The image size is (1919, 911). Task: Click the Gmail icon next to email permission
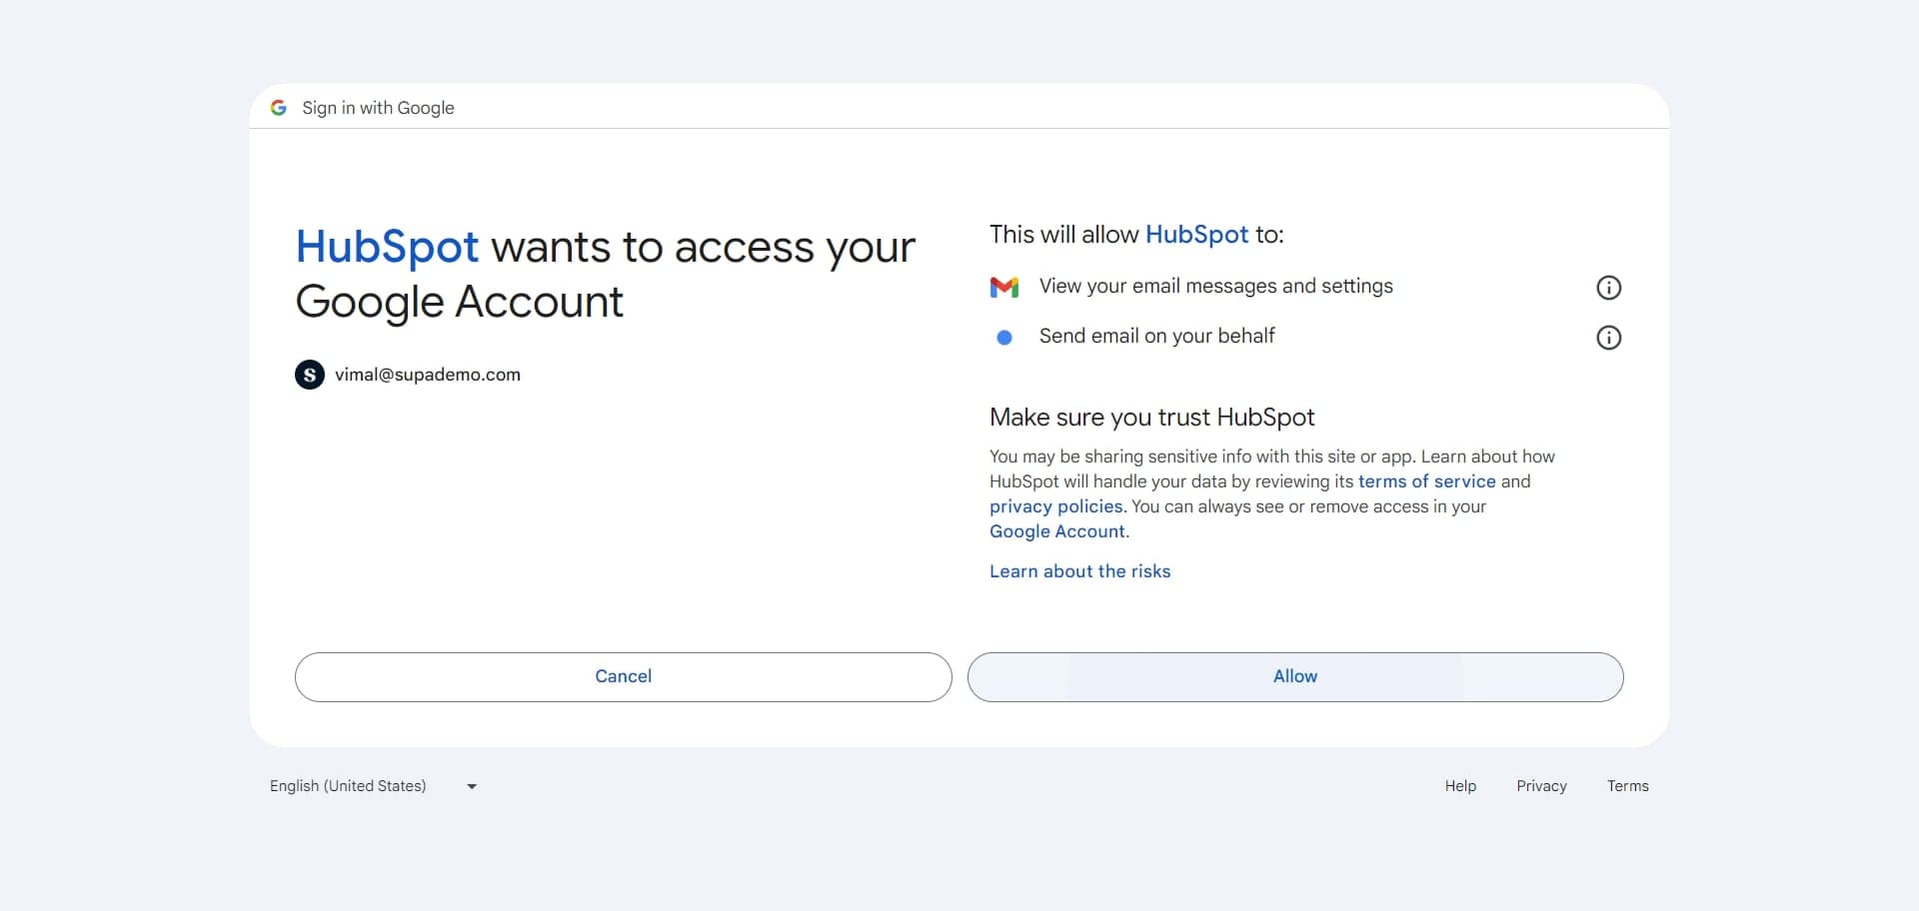1005,287
